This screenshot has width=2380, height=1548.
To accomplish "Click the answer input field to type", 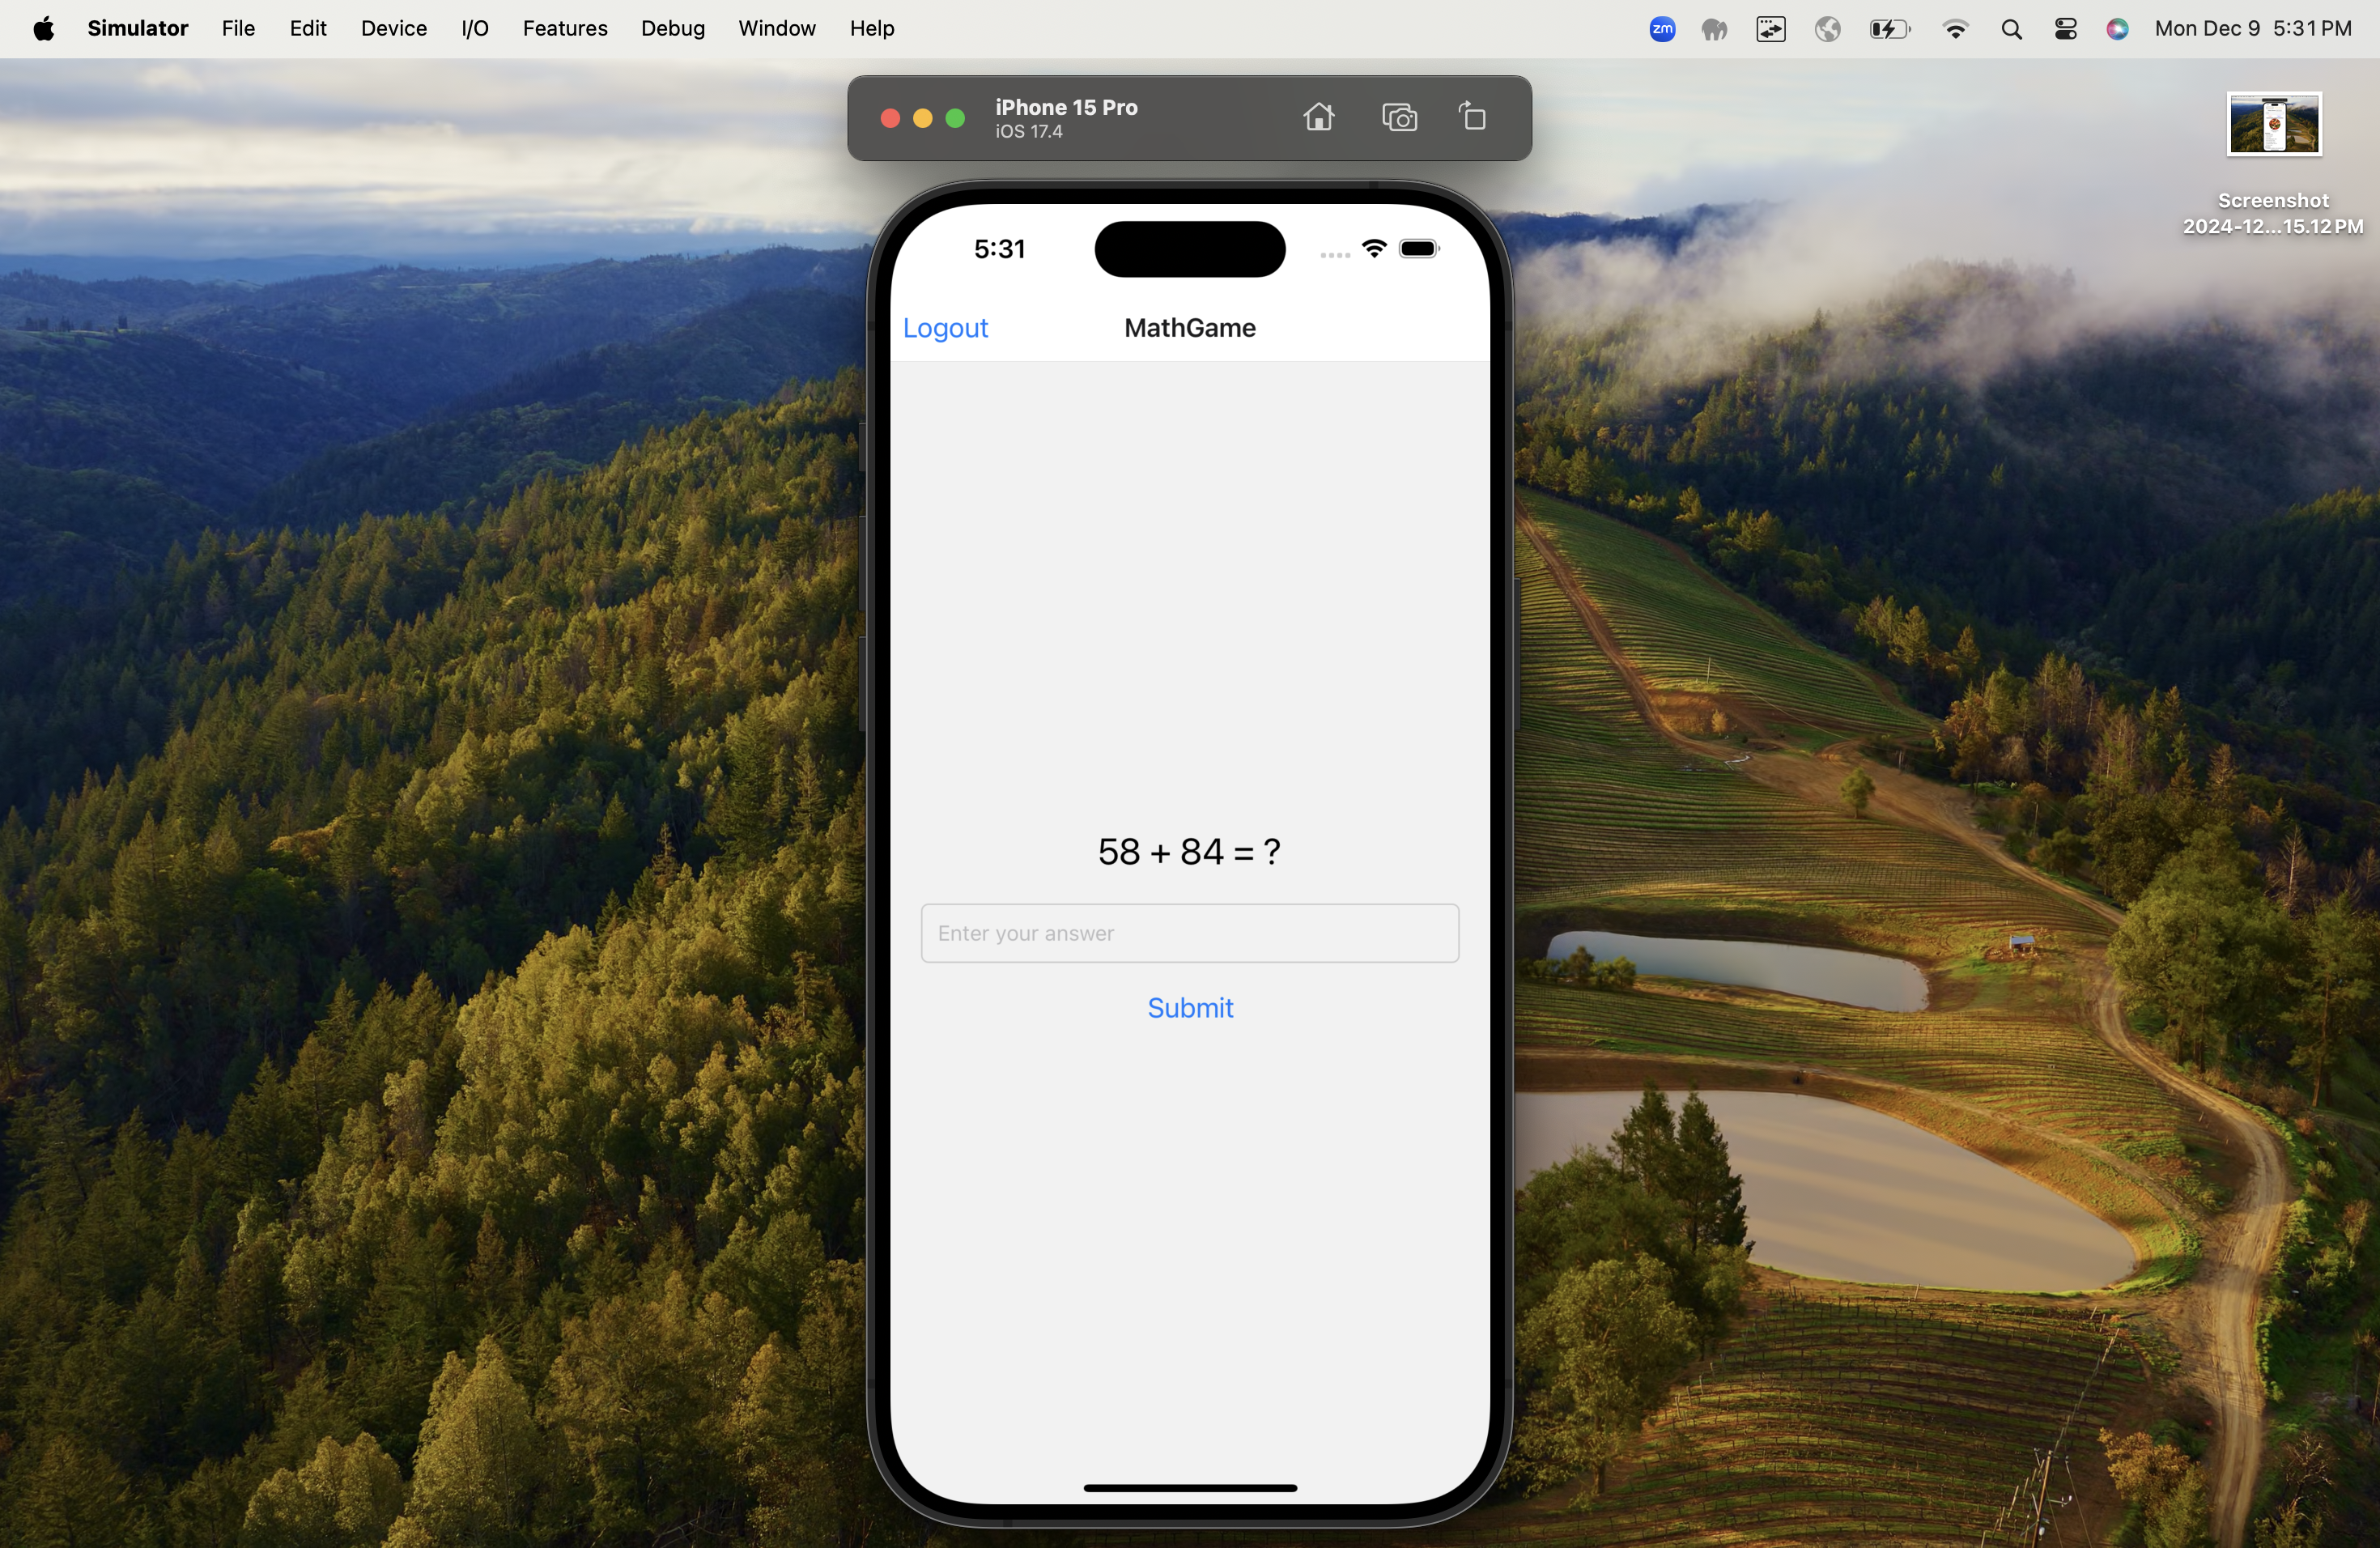I will (x=1190, y=932).
